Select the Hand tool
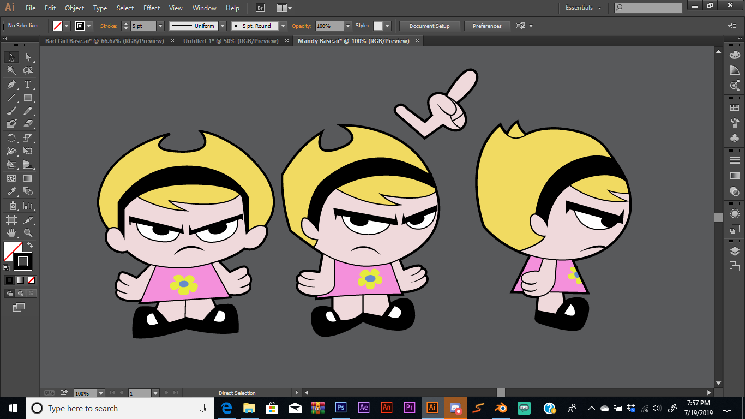Screen dimensions: 745x419 (x=11, y=233)
